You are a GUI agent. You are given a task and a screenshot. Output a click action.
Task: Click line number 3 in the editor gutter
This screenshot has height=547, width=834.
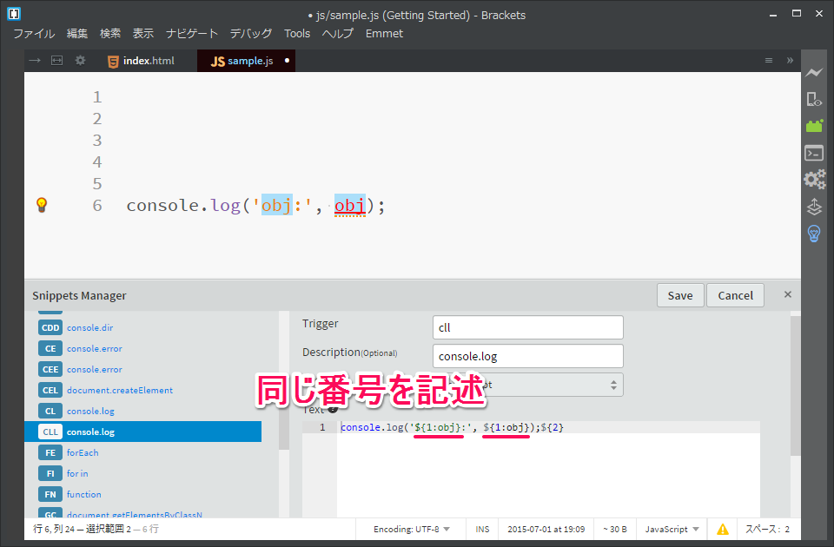[x=96, y=141]
